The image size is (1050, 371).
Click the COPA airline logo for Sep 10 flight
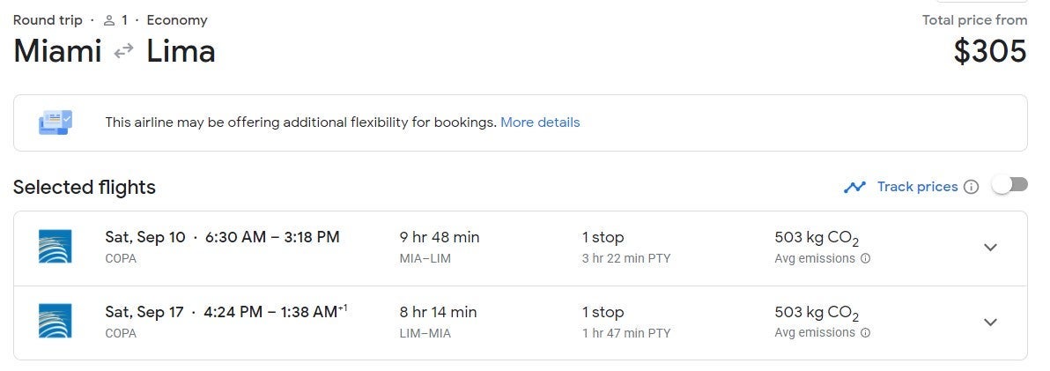pyautogui.click(x=55, y=247)
